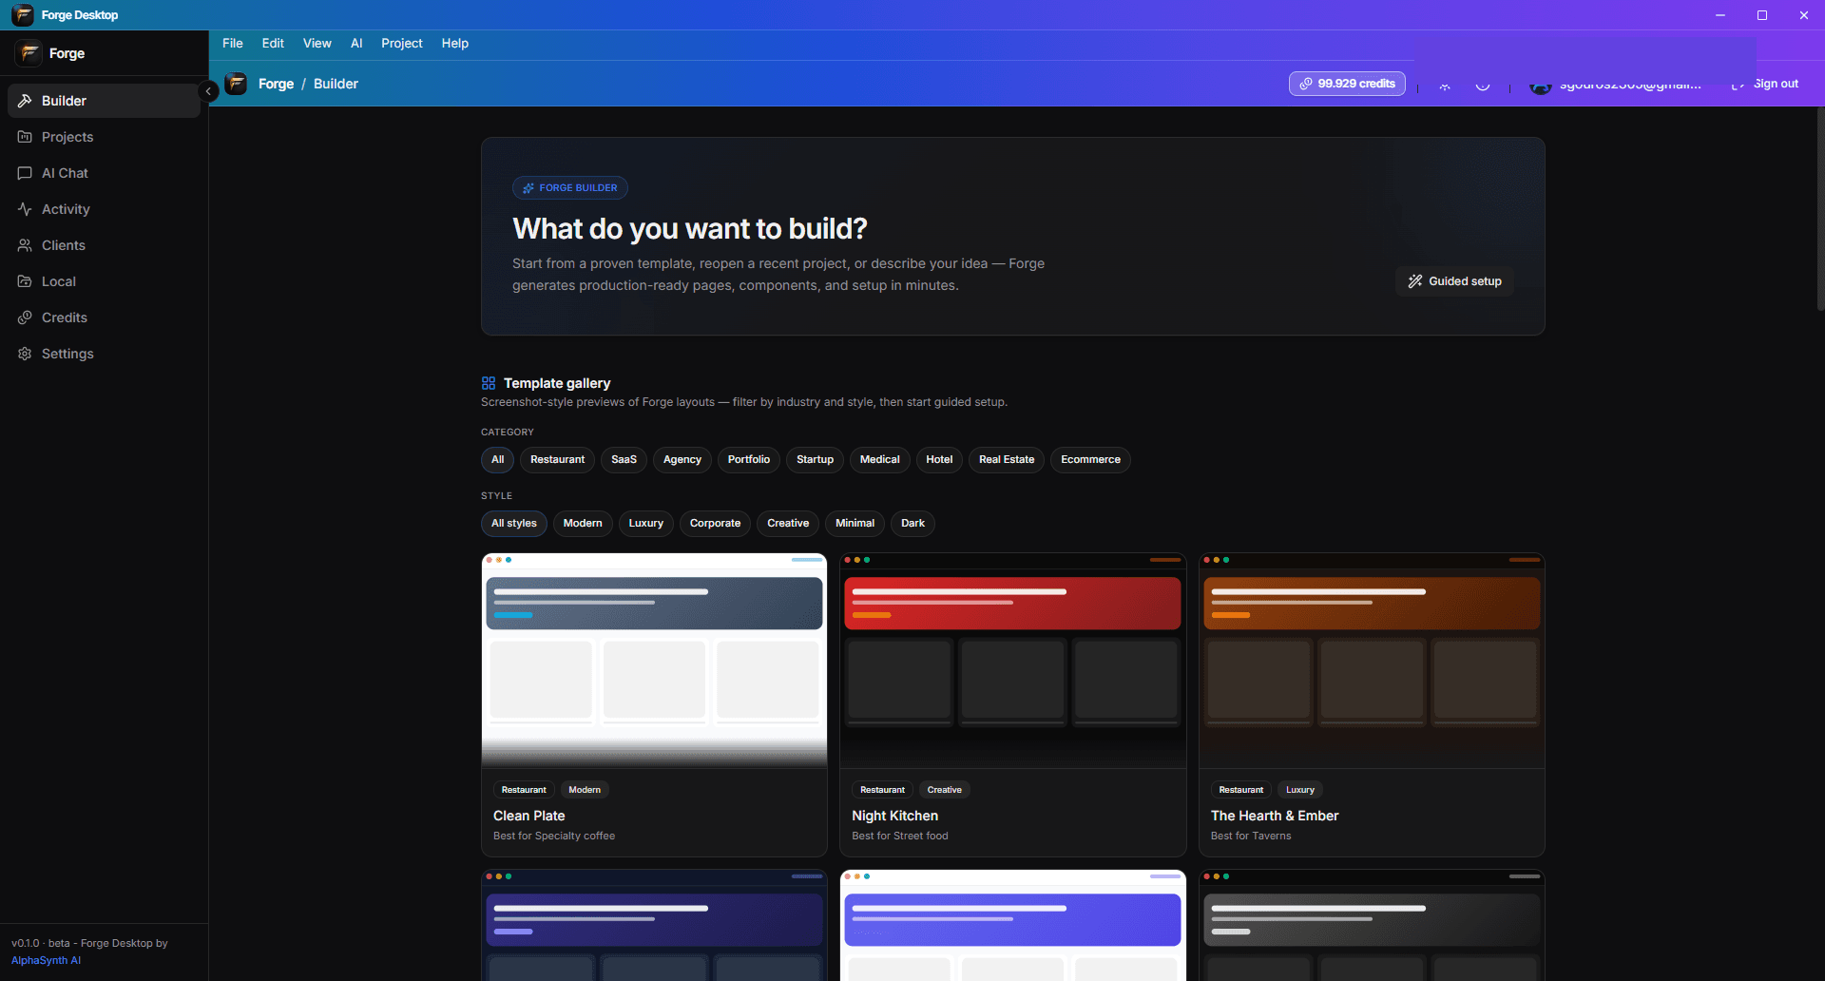Screen dimensions: 1825x981
Task: Open Projects in the sidebar
Action: coord(104,137)
